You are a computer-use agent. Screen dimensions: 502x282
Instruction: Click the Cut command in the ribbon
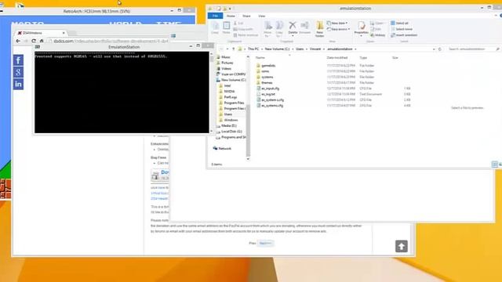point(238,23)
